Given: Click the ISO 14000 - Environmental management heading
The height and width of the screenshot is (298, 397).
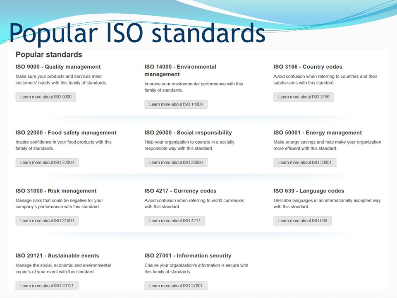Looking at the screenshot, I should (x=180, y=70).
